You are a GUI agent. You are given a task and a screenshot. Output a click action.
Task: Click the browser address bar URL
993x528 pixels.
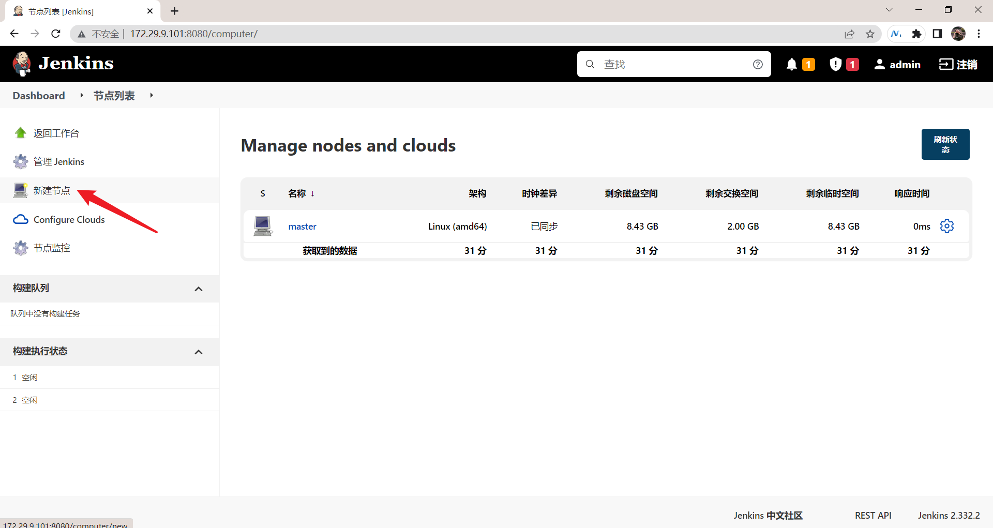pos(194,34)
